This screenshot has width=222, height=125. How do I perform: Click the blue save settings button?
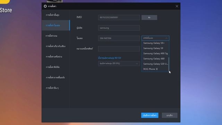(150, 115)
